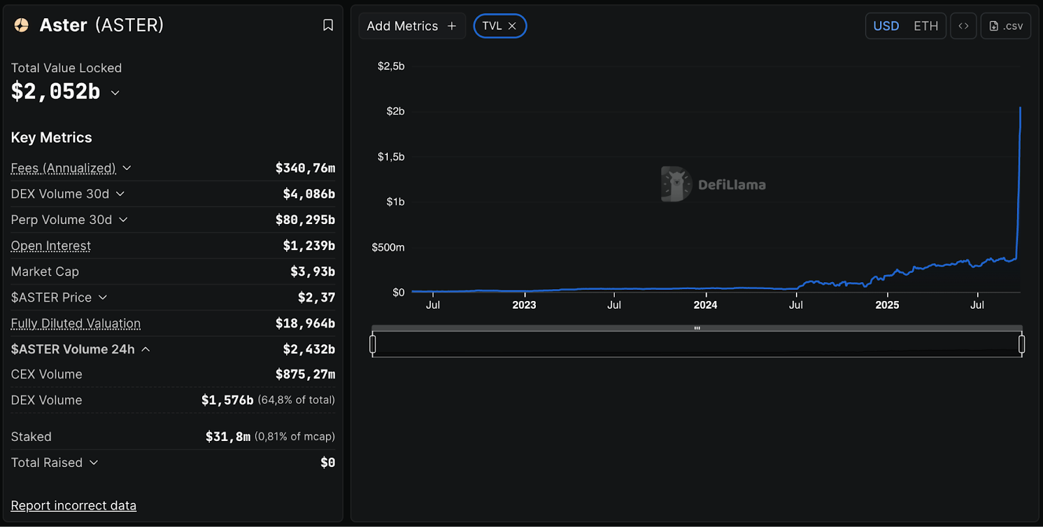This screenshot has height=527, width=1043.
Task: Click the CEX Volume label
Action: (47, 375)
